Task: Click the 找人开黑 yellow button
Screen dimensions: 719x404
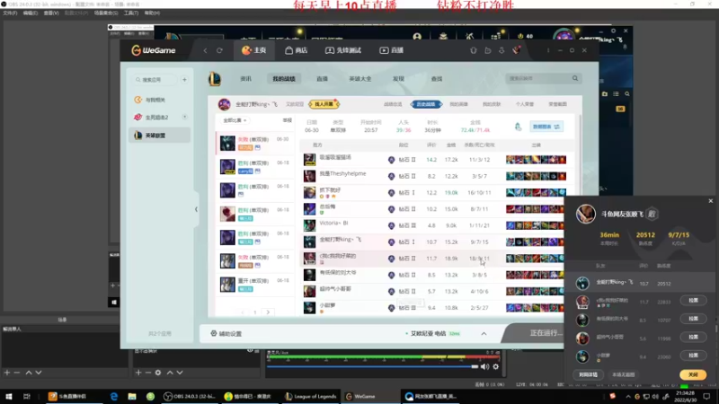Action: coord(324,104)
